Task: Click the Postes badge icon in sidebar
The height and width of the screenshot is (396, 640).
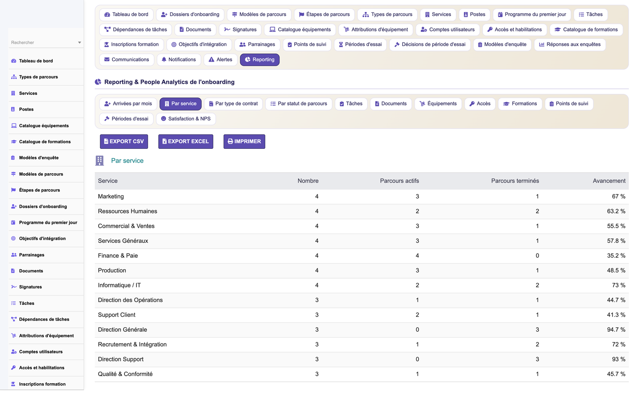Action: pyautogui.click(x=13, y=109)
